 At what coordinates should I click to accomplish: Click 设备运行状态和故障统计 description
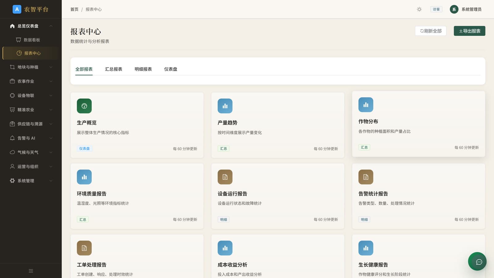click(x=240, y=203)
